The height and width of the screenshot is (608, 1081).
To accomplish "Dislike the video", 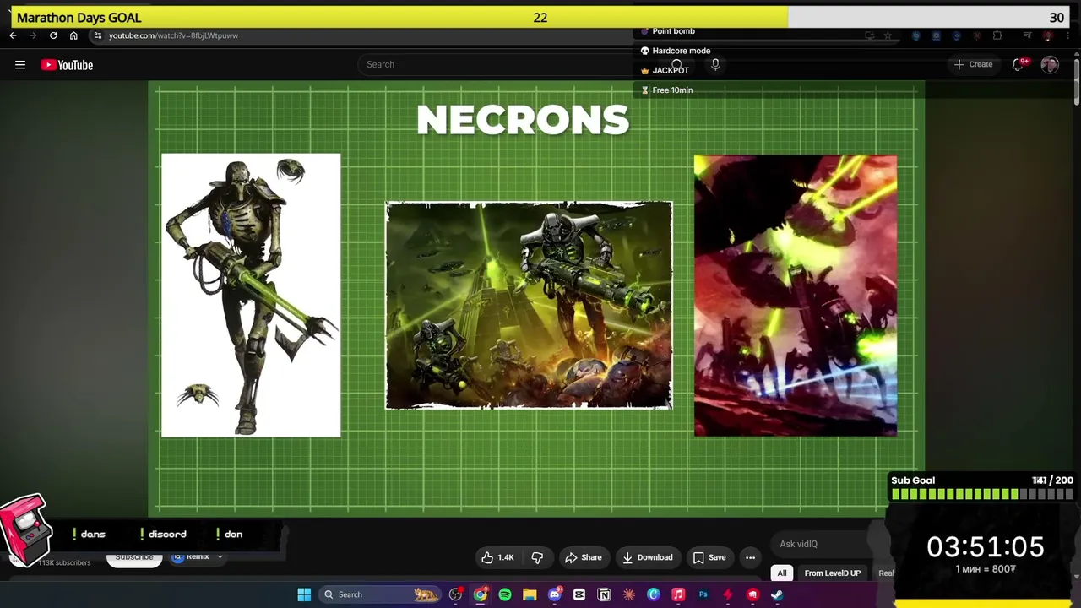I will coord(537,557).
